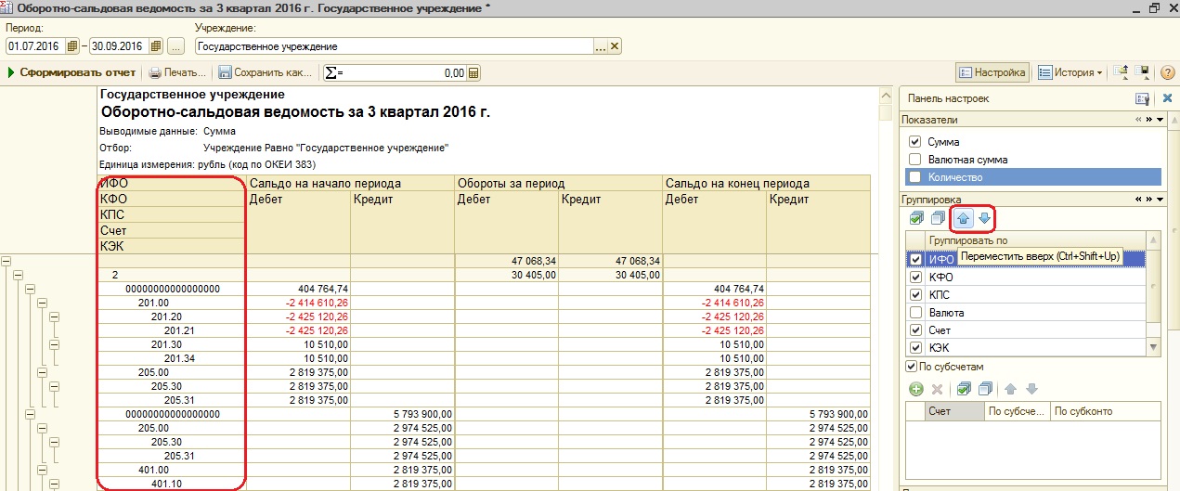Collapse the Показатели section arrow

point(1159,120)
